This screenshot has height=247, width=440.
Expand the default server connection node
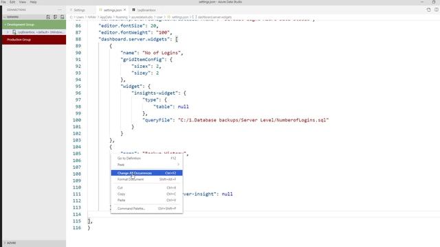point(8,32)
